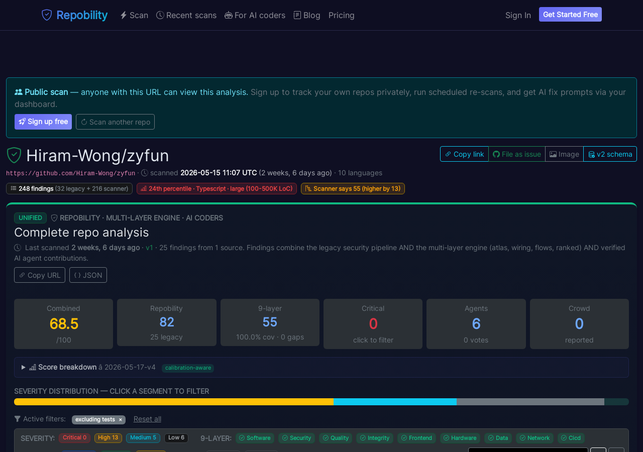Image resolution: width=643 pixels, height=452 pixels.
Task: Toggle the Cicd layer filter
Action: click(x=571, y=438)
